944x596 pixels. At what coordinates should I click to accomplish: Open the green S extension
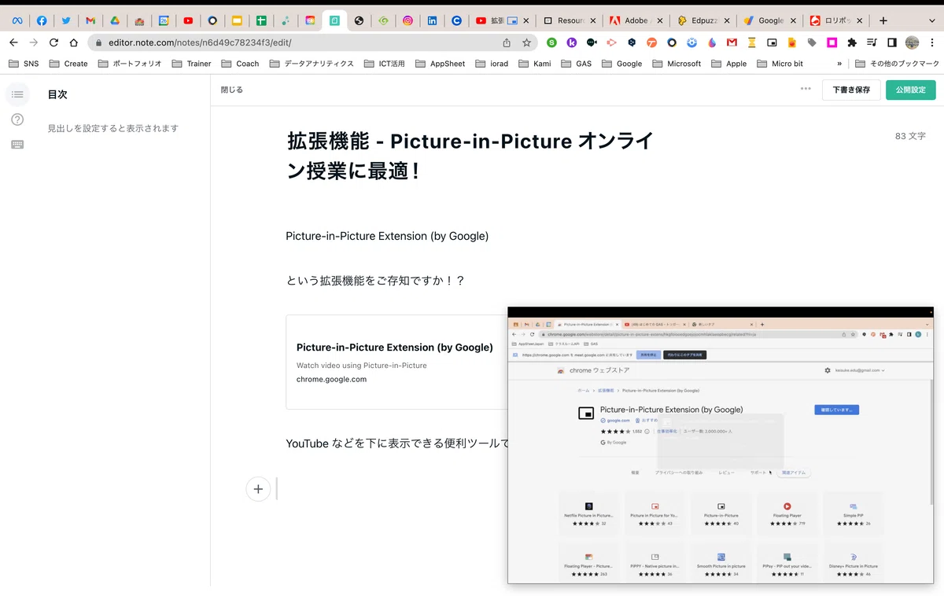pos(551,42)
